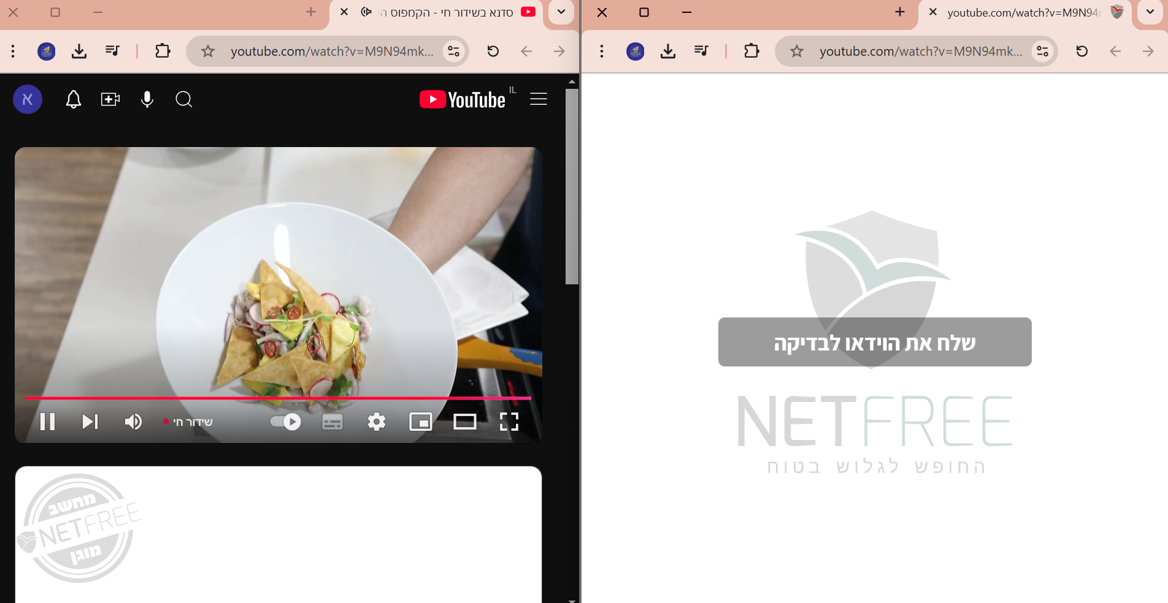Screen dimensions: 1168x603
Task: Click the YouTube create video icon
Action: (110, 99)
